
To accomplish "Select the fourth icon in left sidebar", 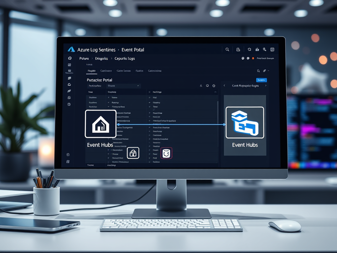I will (69, 78).
